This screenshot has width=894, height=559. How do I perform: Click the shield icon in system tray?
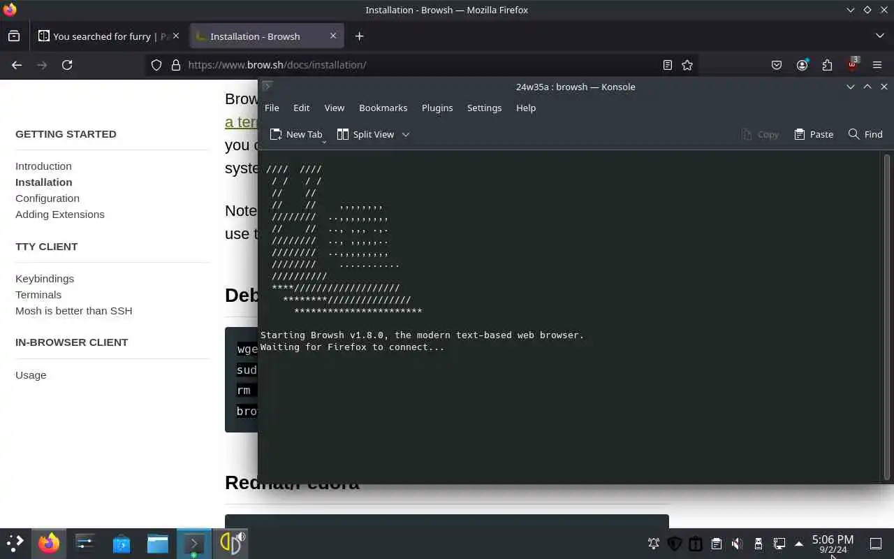[x=675, y=544]
